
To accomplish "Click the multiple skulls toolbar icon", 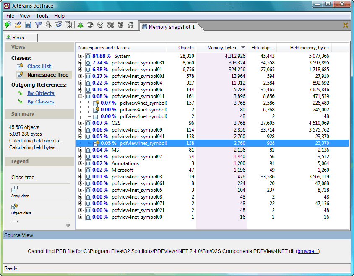I will click(110, 25).
